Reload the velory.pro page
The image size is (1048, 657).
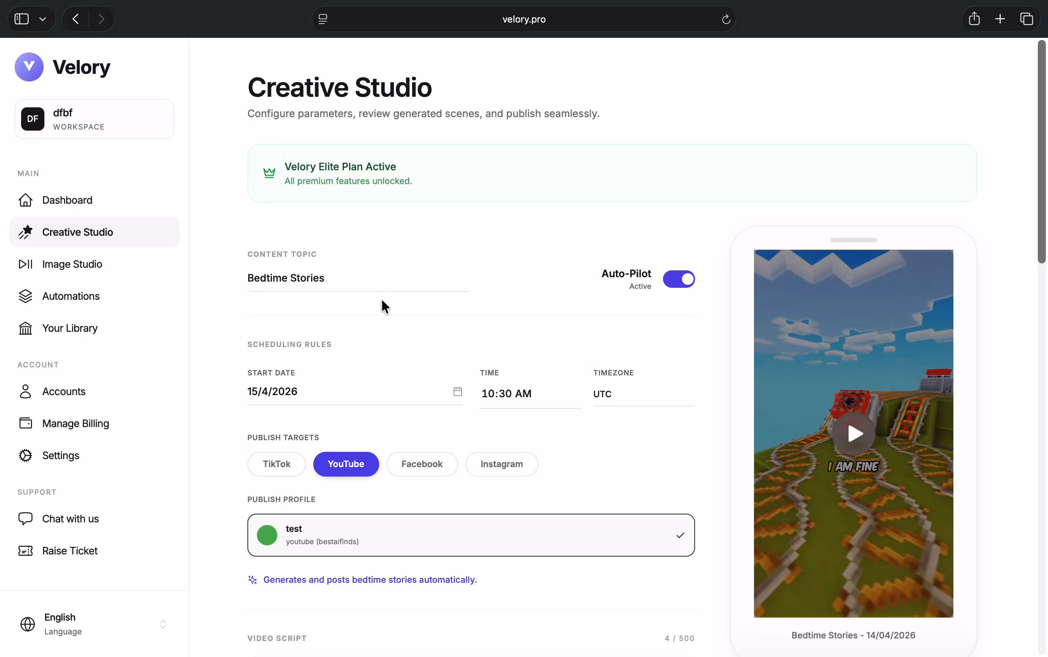pos(726,19)
